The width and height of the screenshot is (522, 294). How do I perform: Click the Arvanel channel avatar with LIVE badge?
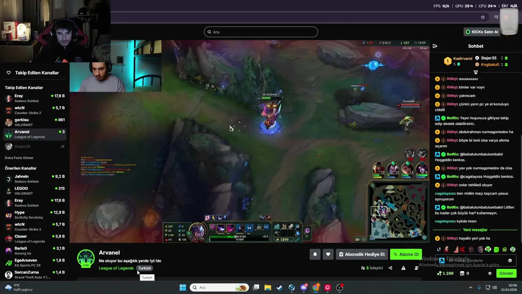pyautogui.click(x=86, y=258)
